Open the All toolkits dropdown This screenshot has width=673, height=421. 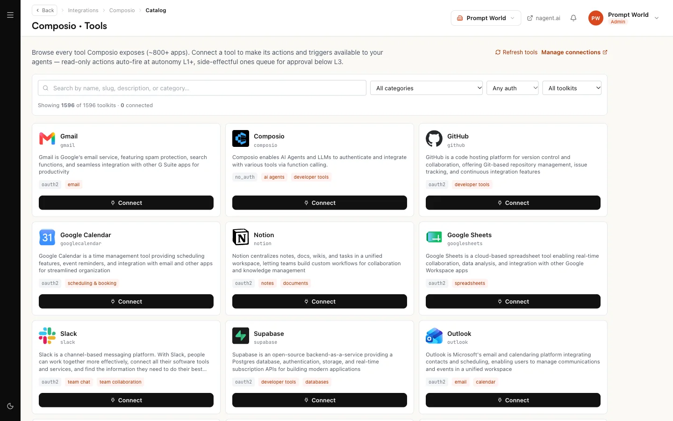pos(572,88)
